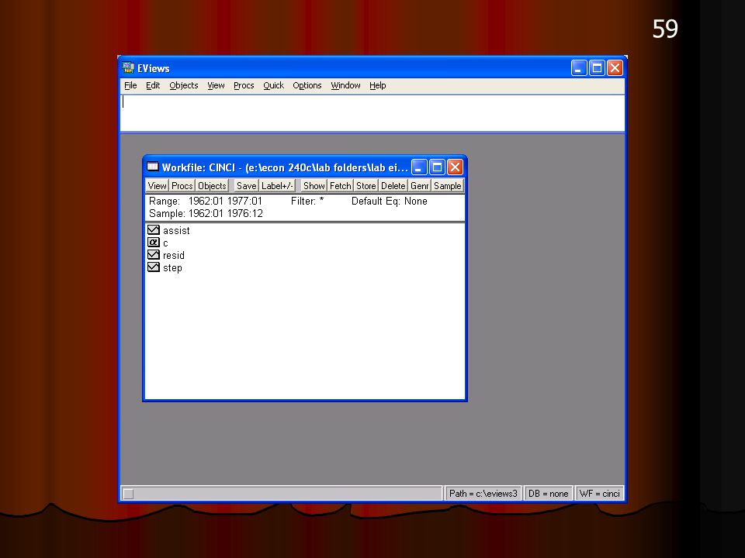745x558 pixels.
Task: Click the Store button
Action: pyautogui.click(x=366, y=186)
